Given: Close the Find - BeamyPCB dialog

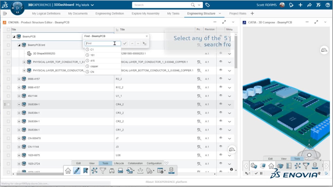Looking at the screenshot, I should click(x=146, y=36).
